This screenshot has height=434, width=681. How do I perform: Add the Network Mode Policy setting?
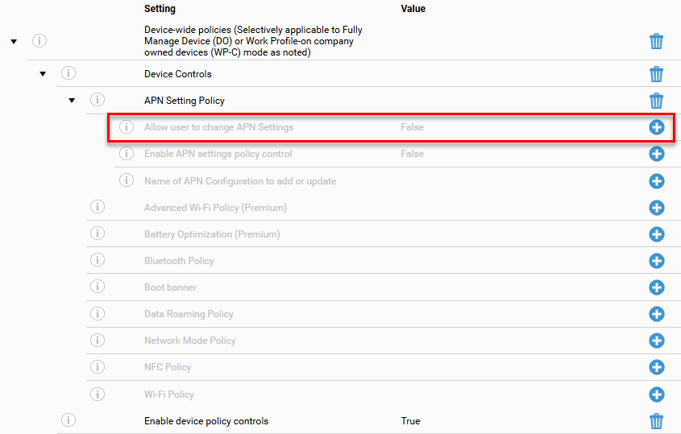coord(657,341)
